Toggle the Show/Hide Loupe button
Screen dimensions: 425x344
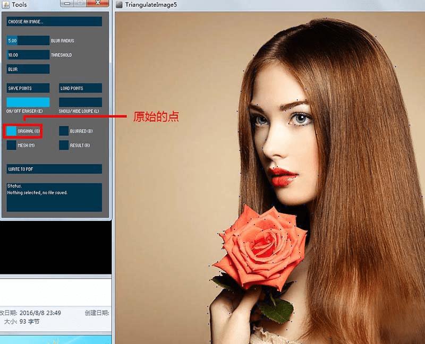[x=81, y=102]
